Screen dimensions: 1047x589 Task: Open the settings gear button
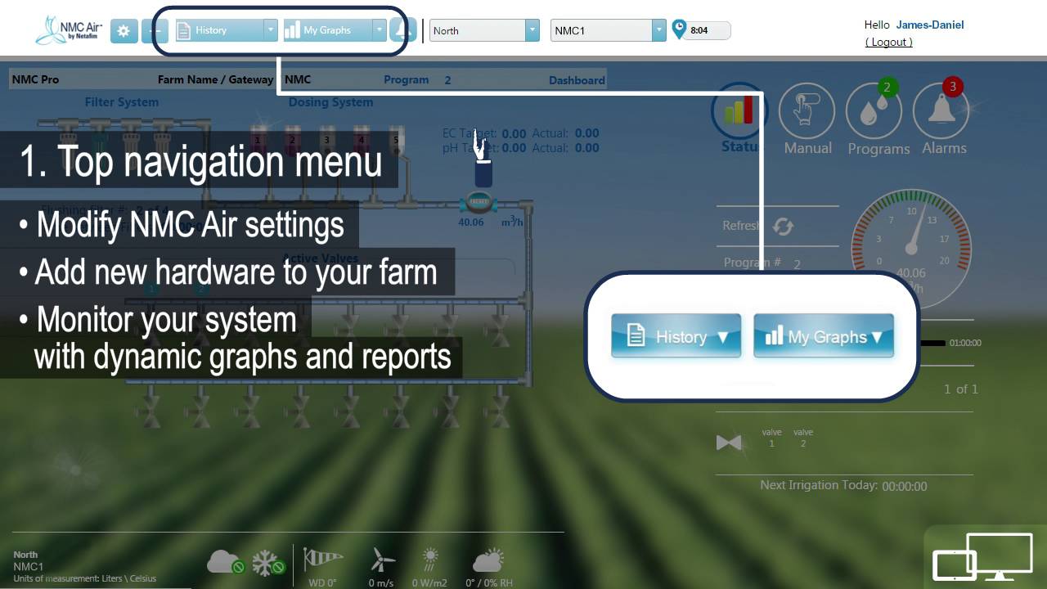pos(124,31)
